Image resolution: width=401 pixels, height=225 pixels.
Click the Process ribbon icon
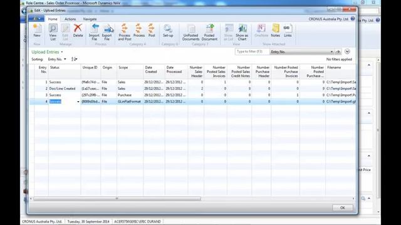point(139,31)
